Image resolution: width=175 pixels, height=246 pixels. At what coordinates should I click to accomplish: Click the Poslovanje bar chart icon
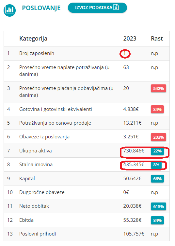click(9, 10)
